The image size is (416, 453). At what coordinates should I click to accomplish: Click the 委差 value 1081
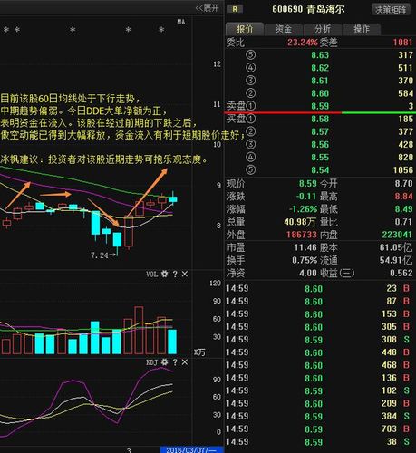tap(402, 43)
